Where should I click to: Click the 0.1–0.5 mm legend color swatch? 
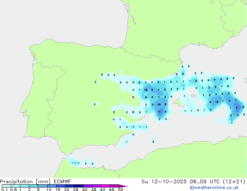coord(7,186)
